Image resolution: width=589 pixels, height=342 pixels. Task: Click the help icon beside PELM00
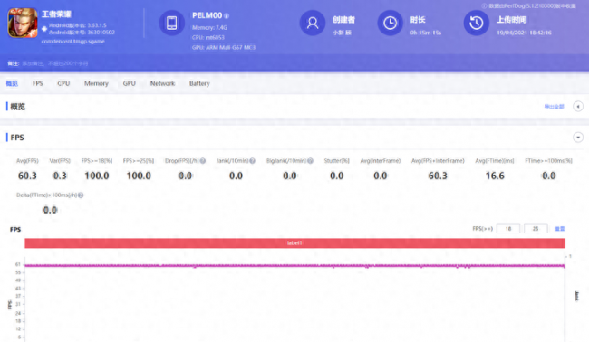pos(227,15)
